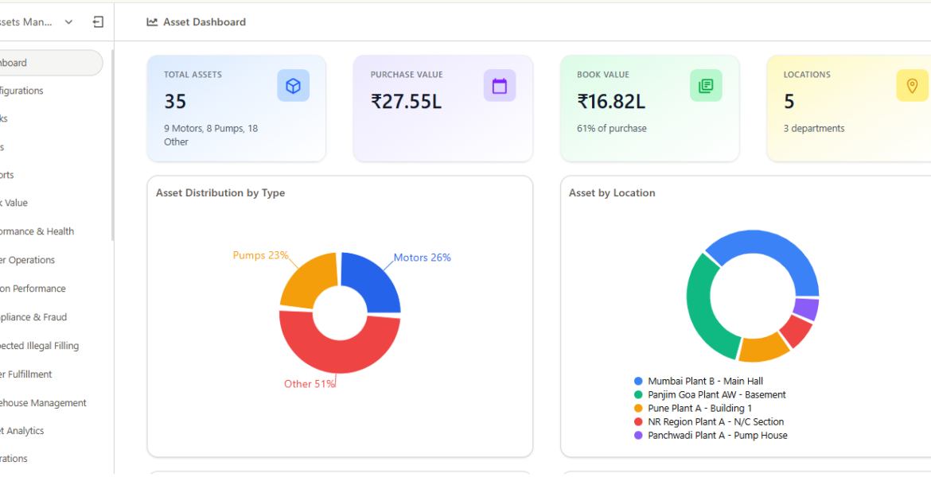The image size is (931, 477).
Task: Toggle Panchwadi Plant A legend entry
Action: click(716, 436)
